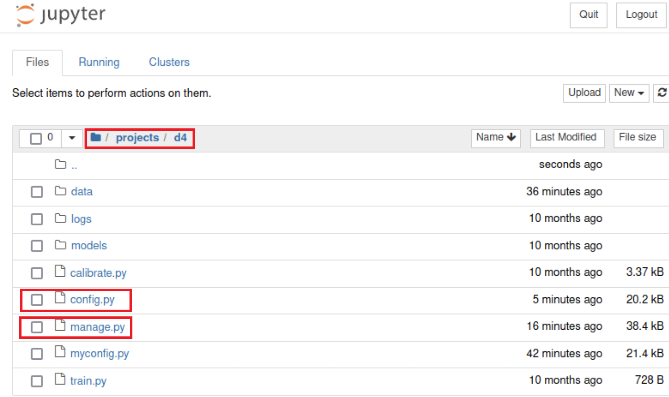Navigate to projects in the breadcrumb
Image resolution: width=669 pixels, height=397 pixels.
pyautogui.click(x=137, y=137)
